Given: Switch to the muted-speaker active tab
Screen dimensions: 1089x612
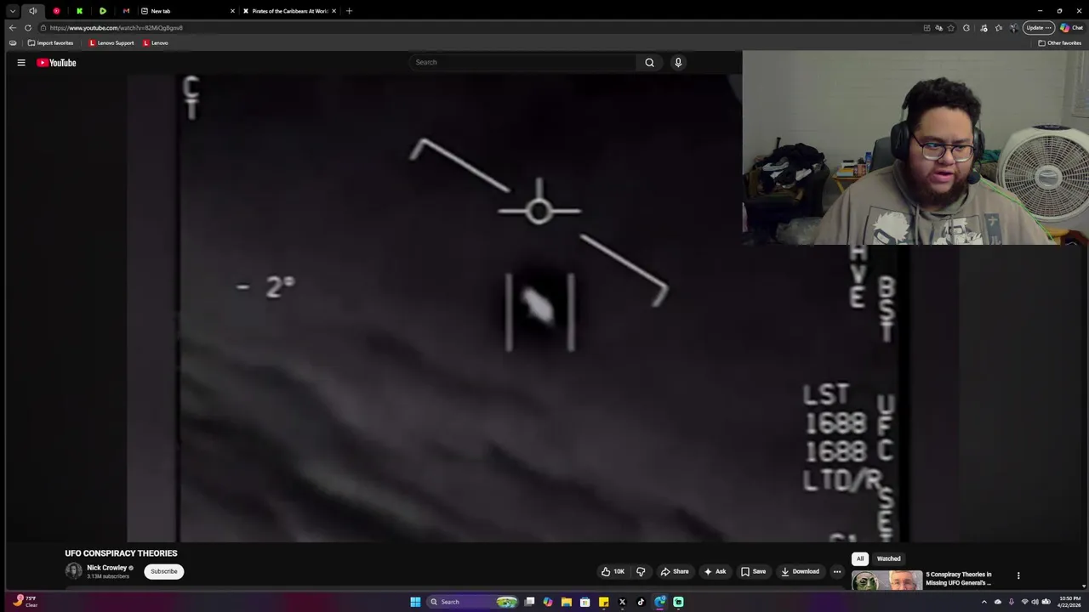Looking at the screenshot, I should coord(32,11).
